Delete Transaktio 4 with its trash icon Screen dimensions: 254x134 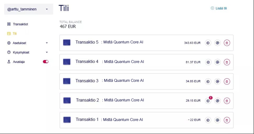click(x=227, y=62)
